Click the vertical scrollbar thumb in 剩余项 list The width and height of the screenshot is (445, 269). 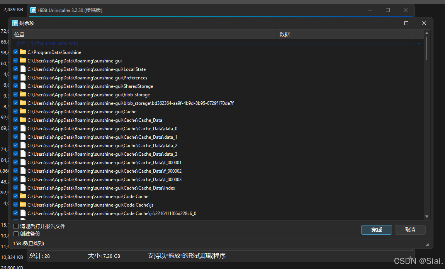click(427, 48)
